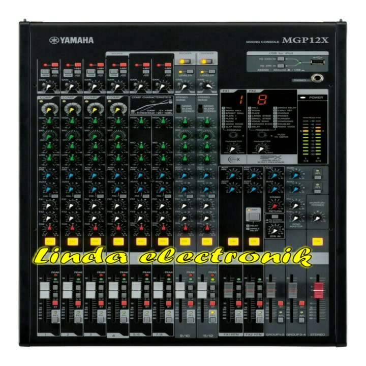Set the channel 9/10 STEREO IMAGE switch
Screen dimensions: 366x366
178,109
